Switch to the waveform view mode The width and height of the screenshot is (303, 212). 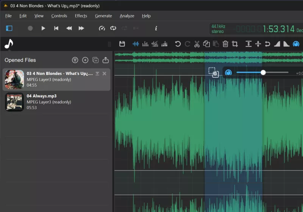pyautogui.click(x=136, y=44)
